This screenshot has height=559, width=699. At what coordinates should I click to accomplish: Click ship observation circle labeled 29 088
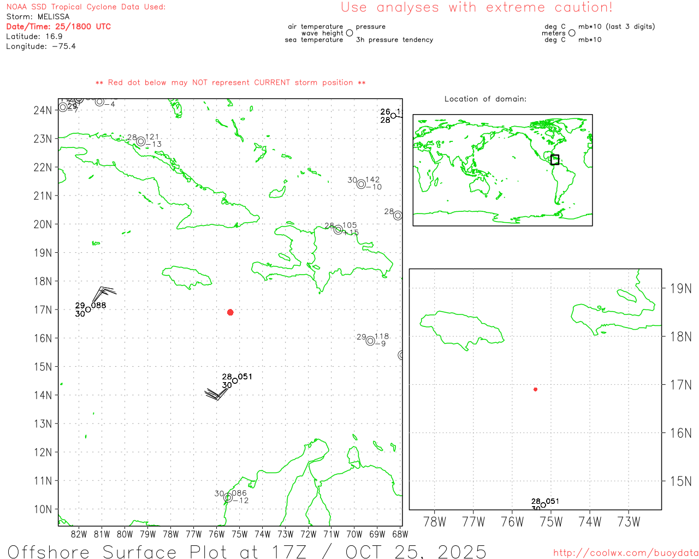pyautogui.click(x=88, y=310)
